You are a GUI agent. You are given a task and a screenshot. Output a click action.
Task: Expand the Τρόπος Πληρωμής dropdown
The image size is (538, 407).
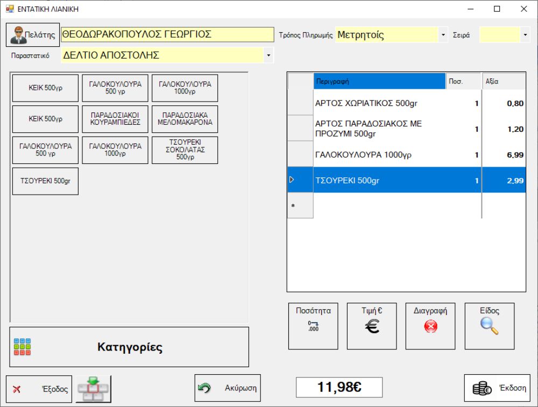coord(443,35)
